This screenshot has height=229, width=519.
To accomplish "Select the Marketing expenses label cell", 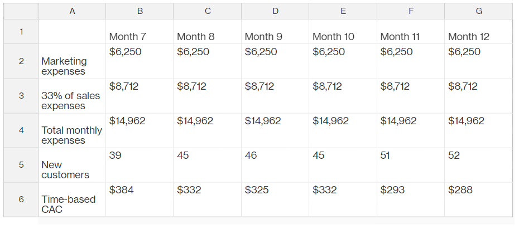I will tap(72, 61).
